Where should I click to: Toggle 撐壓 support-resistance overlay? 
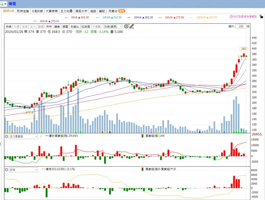coord(65,27)
